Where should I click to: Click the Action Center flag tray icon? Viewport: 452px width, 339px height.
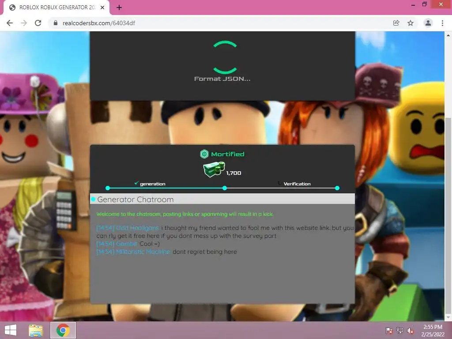coord(389,331)
